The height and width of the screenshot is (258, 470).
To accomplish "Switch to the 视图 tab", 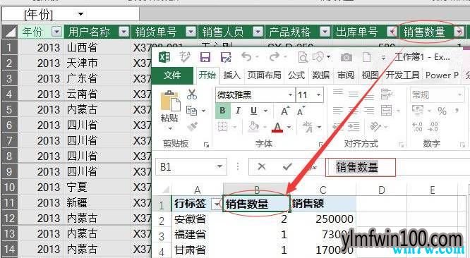I will click(370, 75).
